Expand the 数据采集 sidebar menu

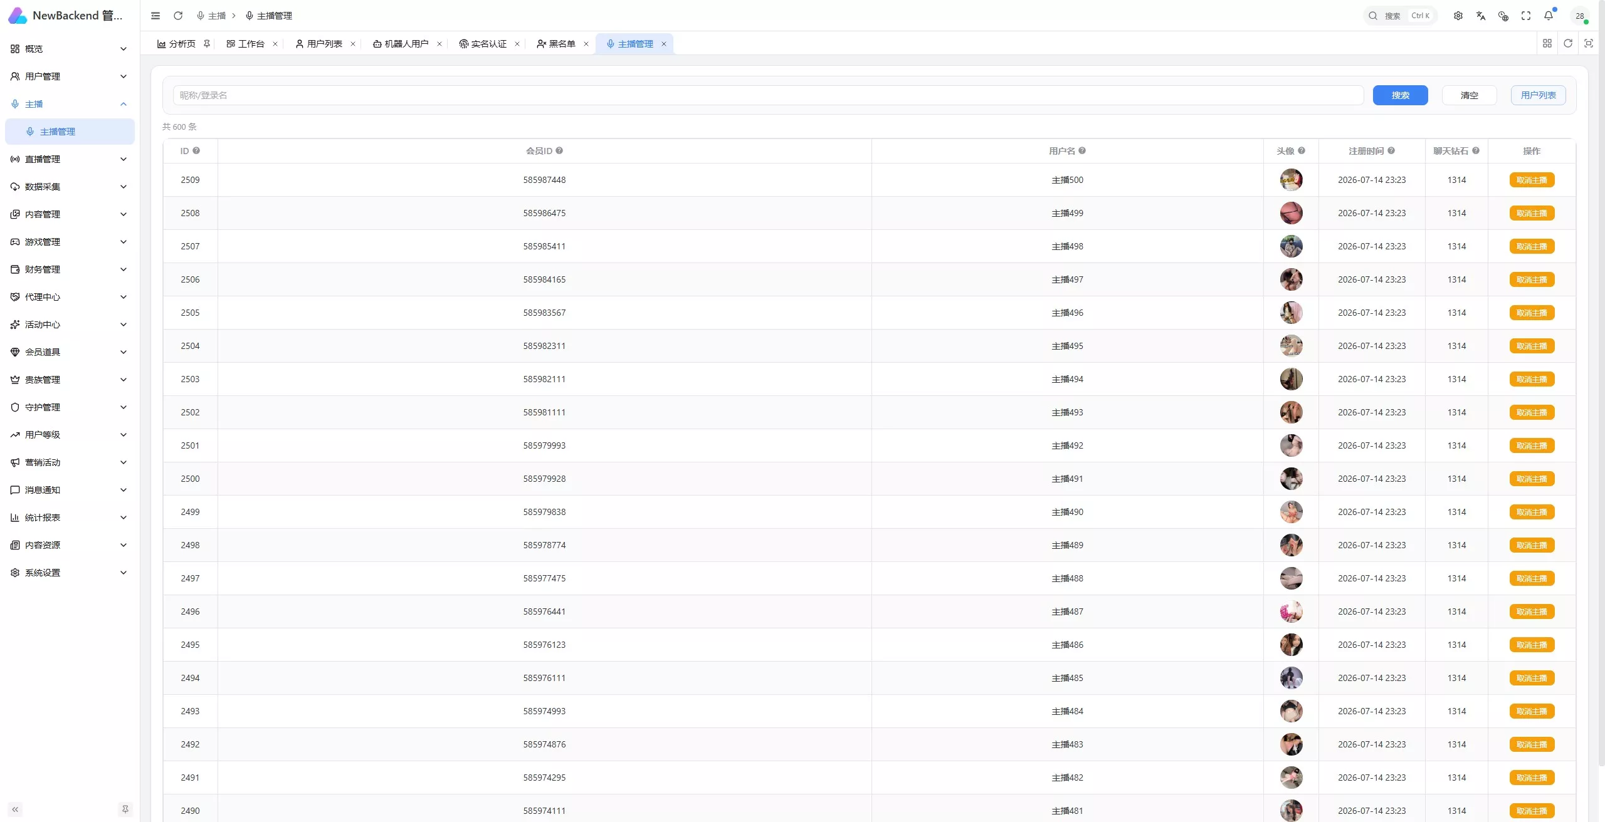[x=70, y=187]
